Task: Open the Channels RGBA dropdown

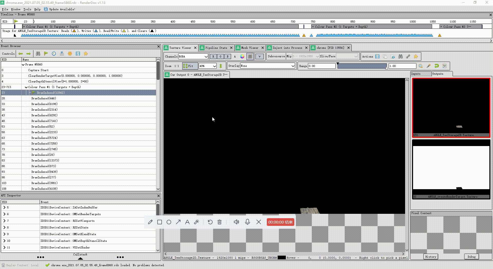Action: 193,56
